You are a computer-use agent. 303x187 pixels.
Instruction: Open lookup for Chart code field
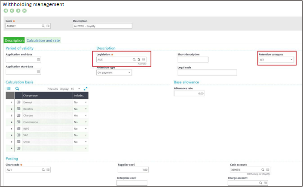(43, 170)
